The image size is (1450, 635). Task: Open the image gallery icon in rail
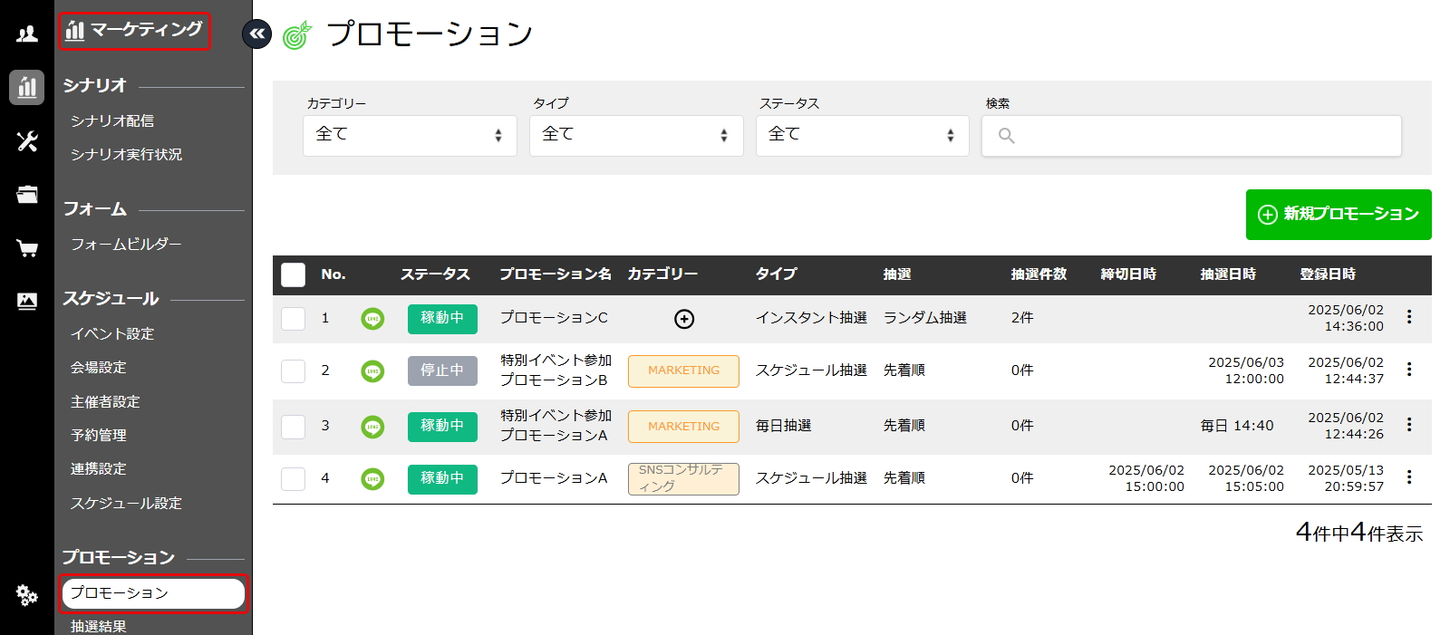click(x=27, y=302)
